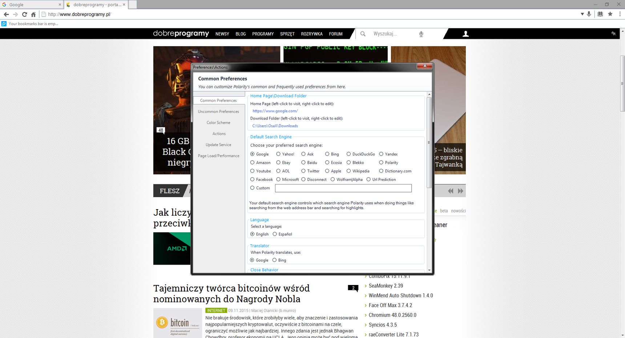Open the Uncommon Preferences tab
The image size is (625, 338).
pos(218,111)
